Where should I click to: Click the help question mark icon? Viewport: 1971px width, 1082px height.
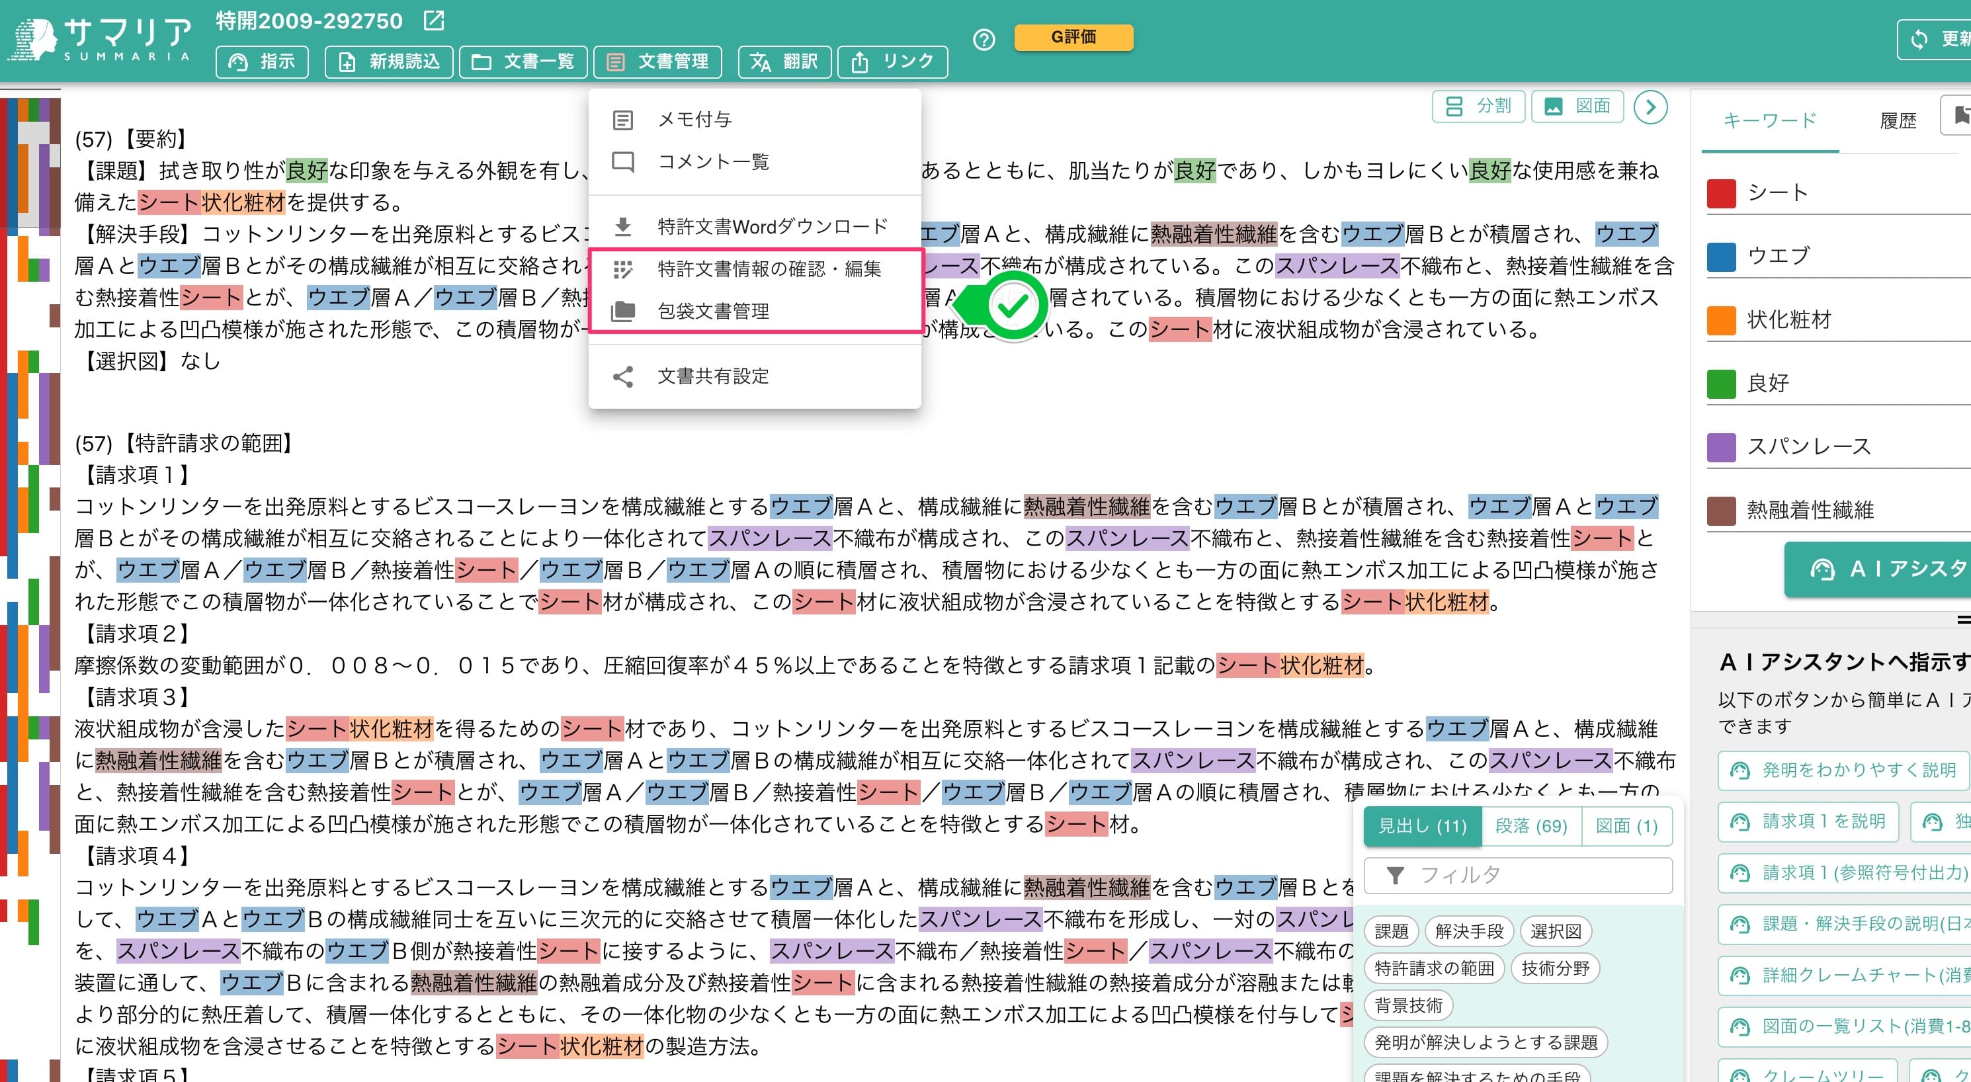pyautogui.click(x=984, y=40)
